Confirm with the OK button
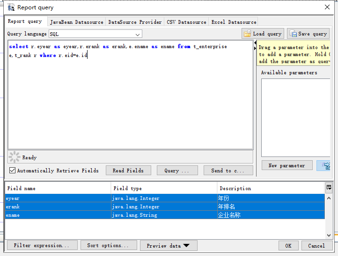This screenshot has height=256, width=338. pyautogui.click(x=288, y=246)
